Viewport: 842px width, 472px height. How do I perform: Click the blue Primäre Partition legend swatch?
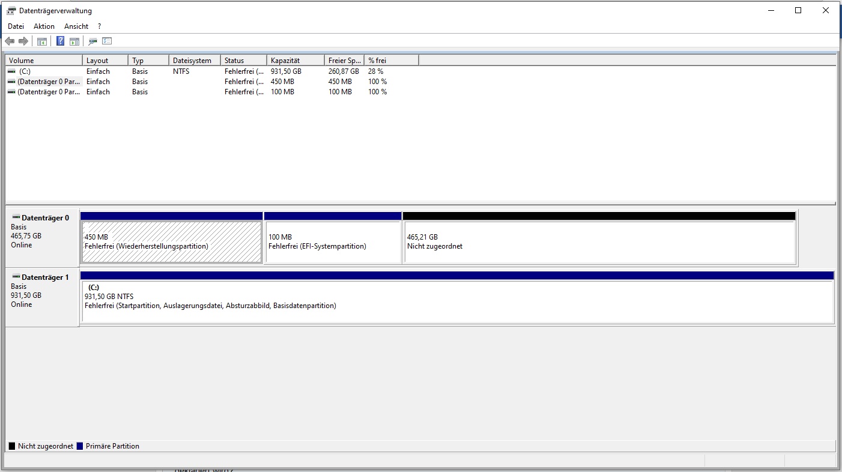[x=80, y=446]
